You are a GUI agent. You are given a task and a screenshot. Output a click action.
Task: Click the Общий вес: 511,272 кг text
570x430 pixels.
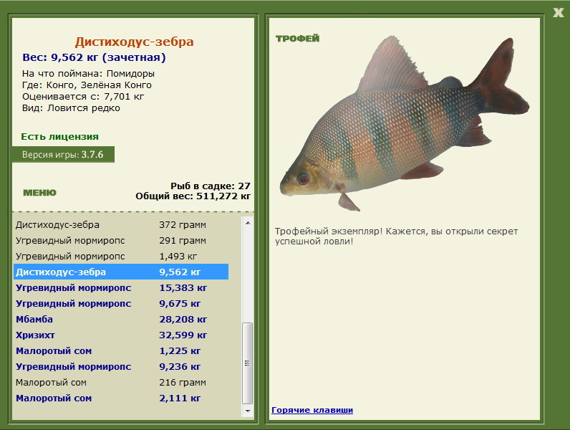point(193,196)
